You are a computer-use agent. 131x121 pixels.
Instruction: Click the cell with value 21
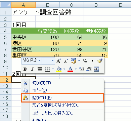[x=96, y=49]
